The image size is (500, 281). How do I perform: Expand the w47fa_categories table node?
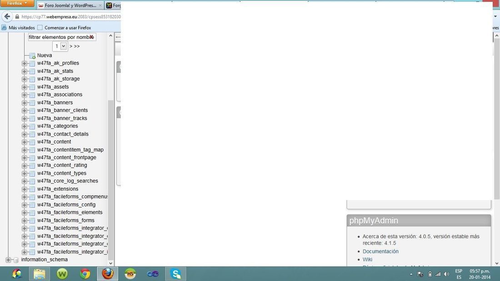(24, 126)
